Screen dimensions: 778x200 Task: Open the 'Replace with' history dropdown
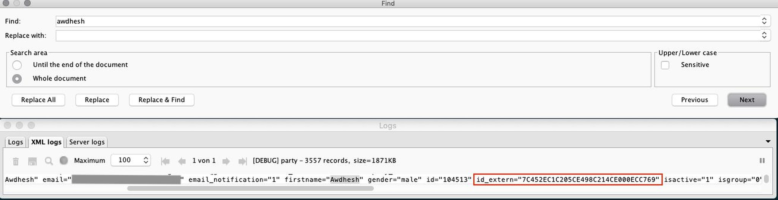[764, 35]
